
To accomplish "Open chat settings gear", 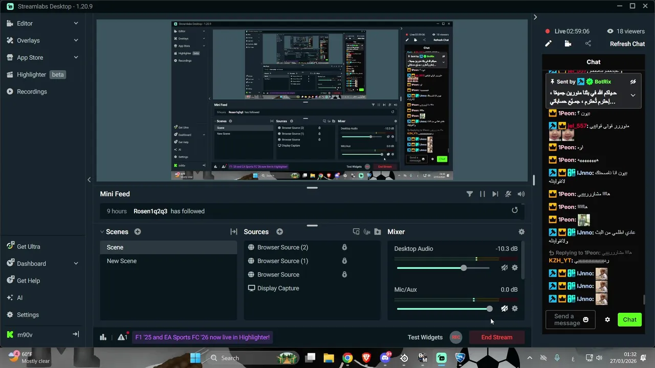I will [x=607, y=319].
